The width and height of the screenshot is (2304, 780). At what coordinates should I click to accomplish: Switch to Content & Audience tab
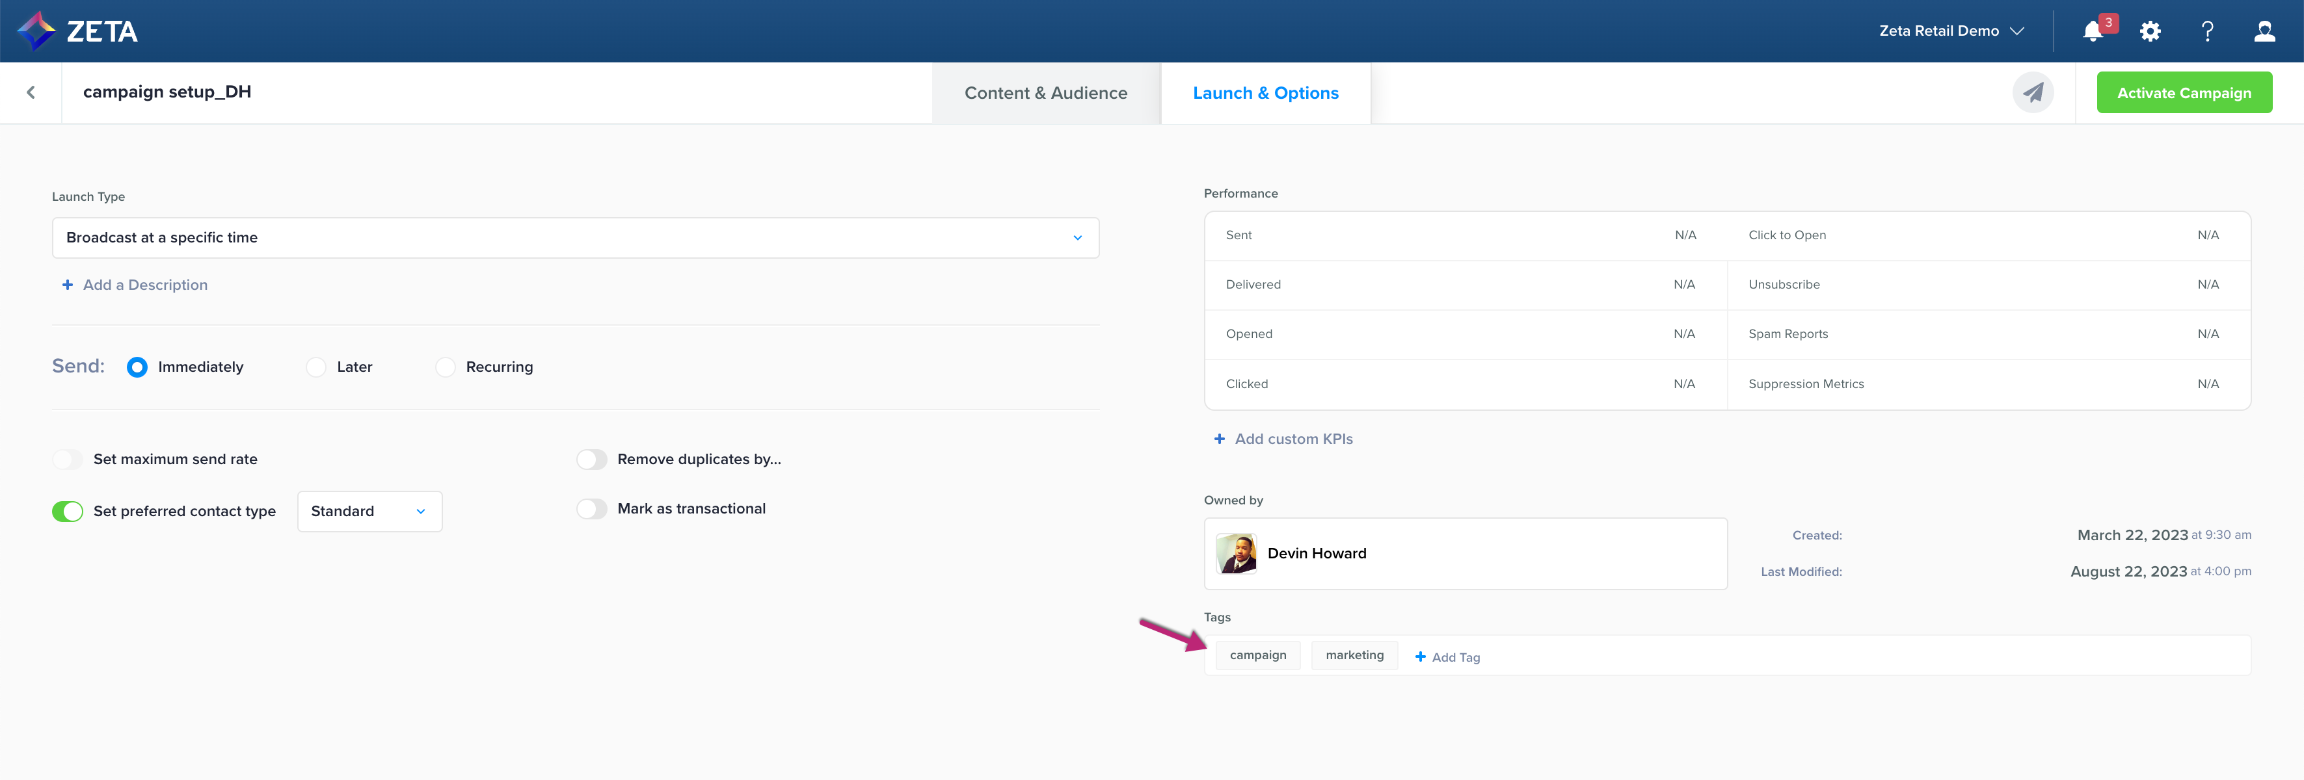coord(1045,93)
